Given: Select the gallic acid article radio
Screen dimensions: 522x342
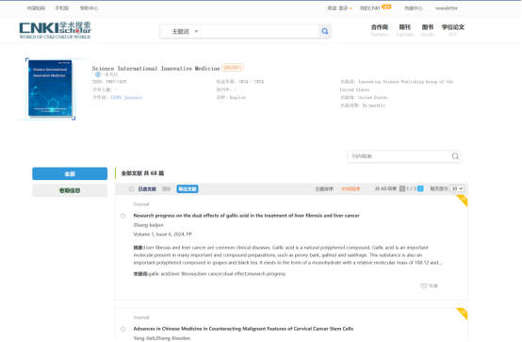Looking at the screenshot, I should (122, 216).
